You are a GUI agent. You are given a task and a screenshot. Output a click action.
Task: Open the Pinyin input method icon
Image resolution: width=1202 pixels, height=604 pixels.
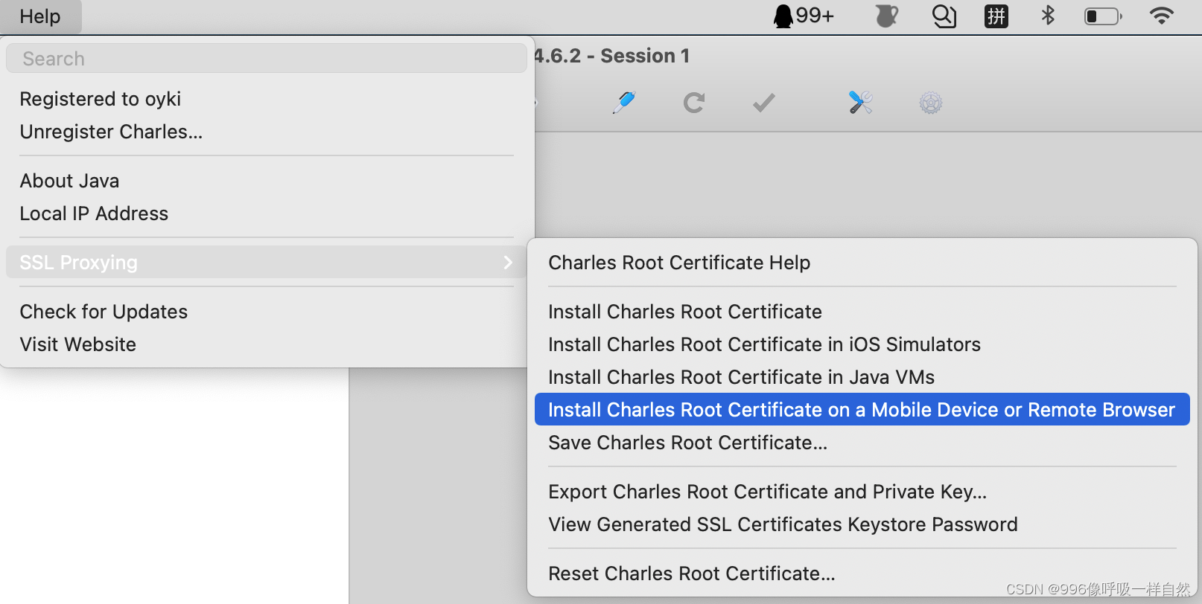click(996, 16)
